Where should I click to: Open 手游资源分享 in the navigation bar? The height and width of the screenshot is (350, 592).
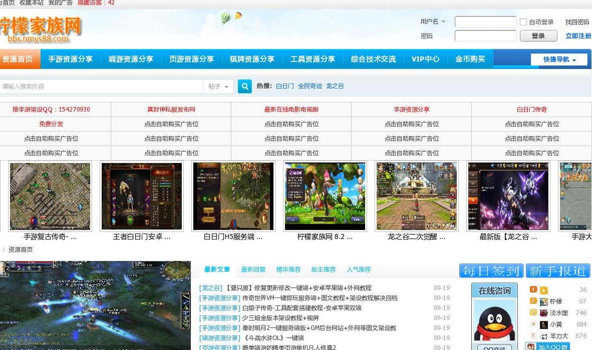(71, 59)
